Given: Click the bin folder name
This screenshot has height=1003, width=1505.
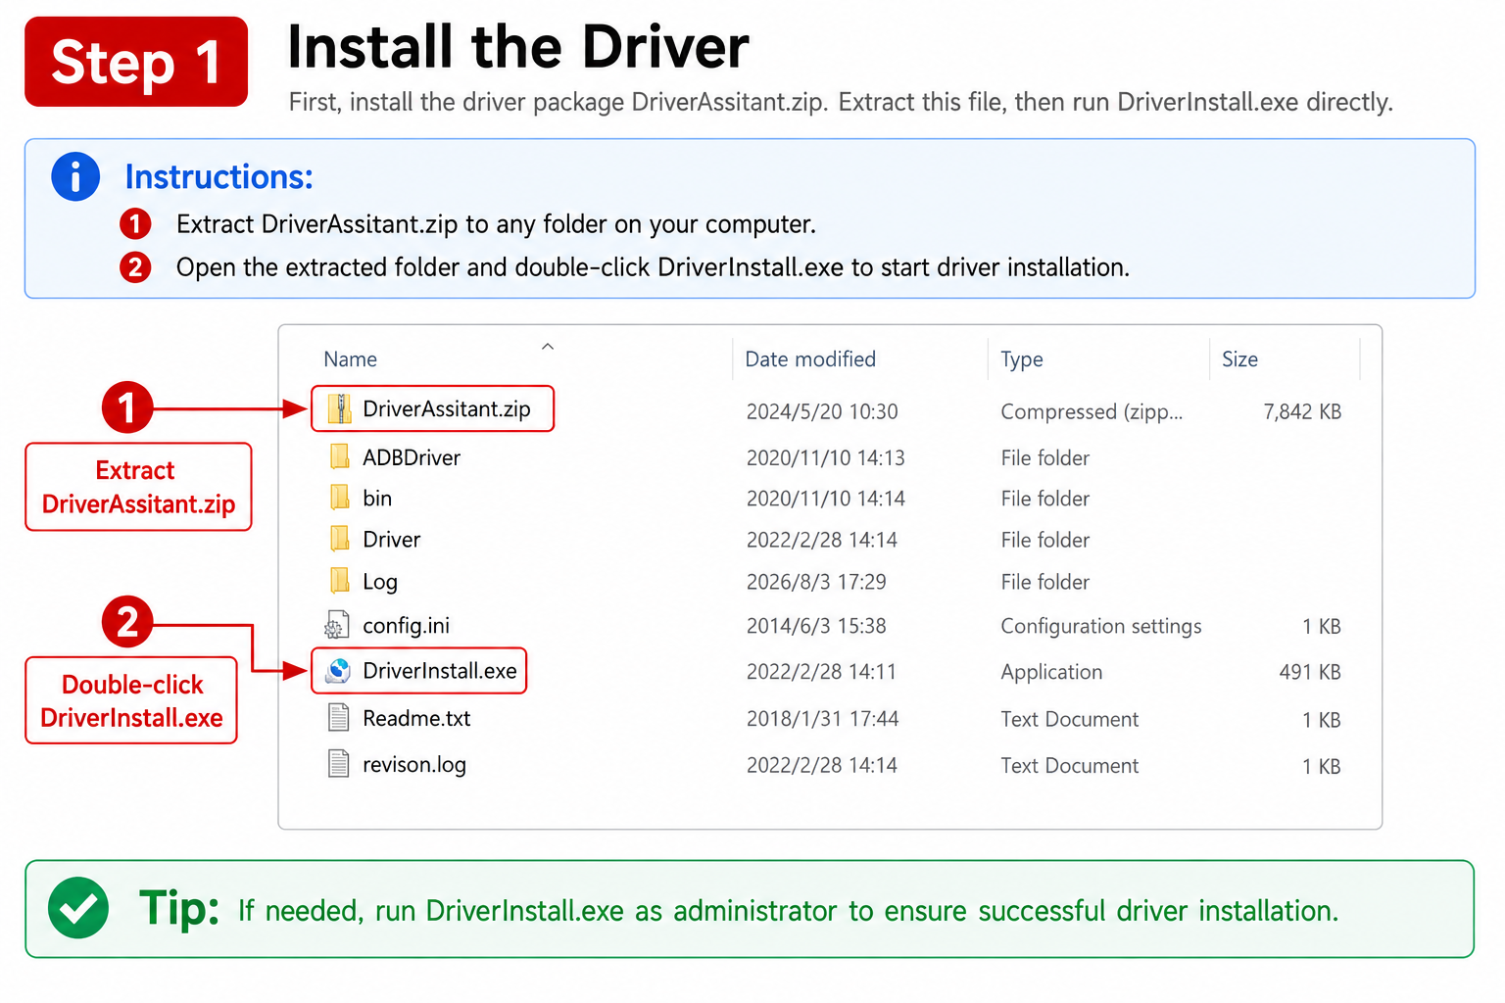Looking at the screenshot, I should point(377,499).
